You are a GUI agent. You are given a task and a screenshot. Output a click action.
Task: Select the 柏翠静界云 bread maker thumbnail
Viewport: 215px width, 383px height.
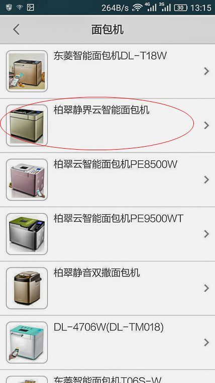tap(27, 125)
